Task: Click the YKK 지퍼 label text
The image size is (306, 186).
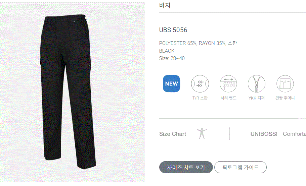Action: (x=257, y=98)
